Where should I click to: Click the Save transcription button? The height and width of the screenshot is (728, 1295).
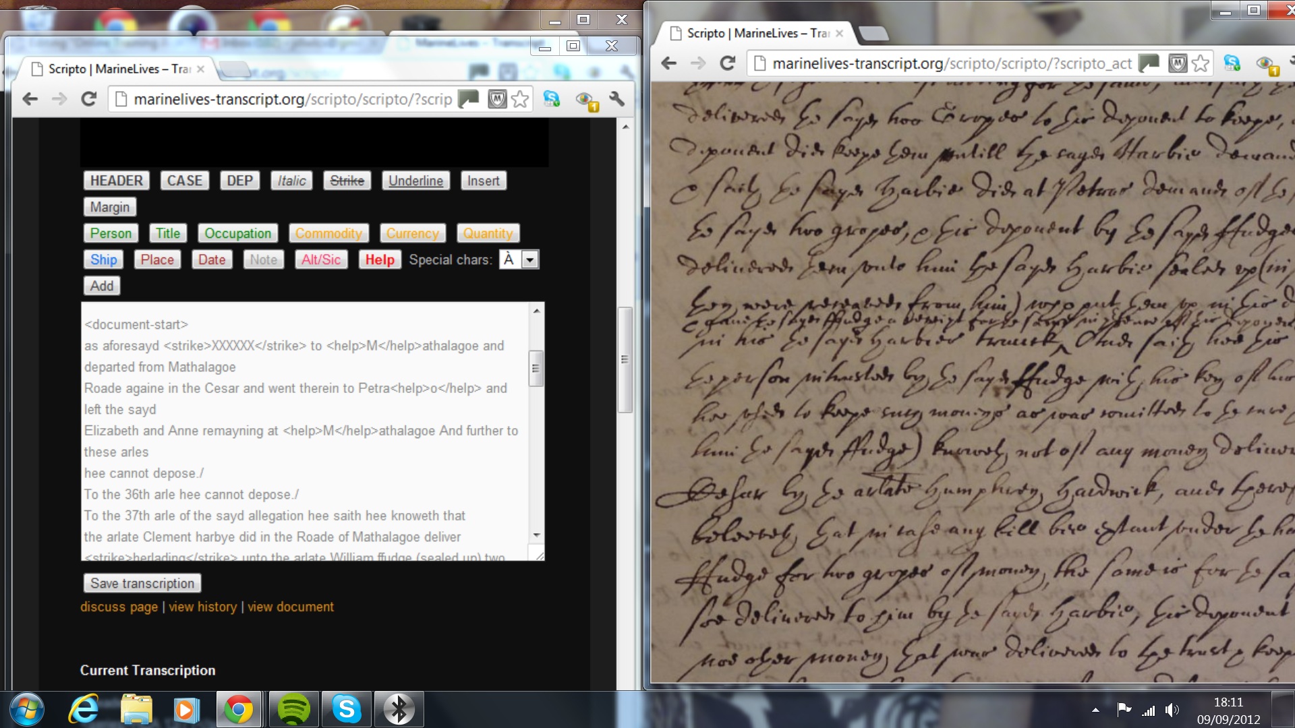click(x=142, y=583)
